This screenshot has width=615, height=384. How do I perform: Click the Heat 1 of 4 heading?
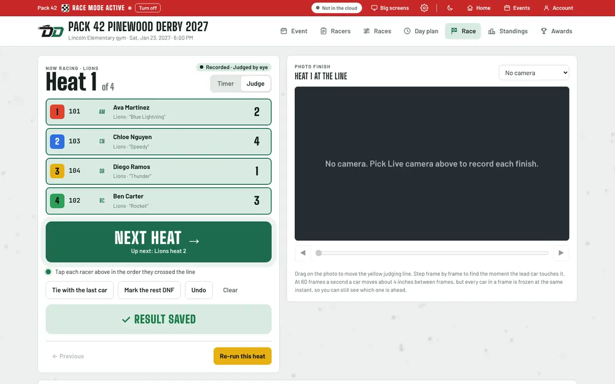[x=80, y=82]
